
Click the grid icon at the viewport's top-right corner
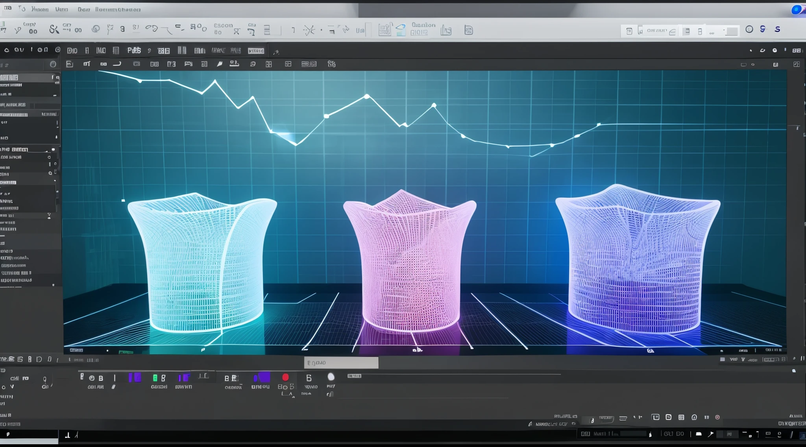click(797, 64)
